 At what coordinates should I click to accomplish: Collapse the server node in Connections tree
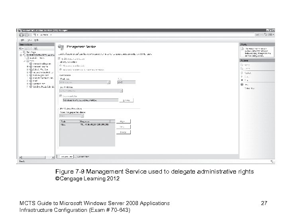tap(21, 55)
